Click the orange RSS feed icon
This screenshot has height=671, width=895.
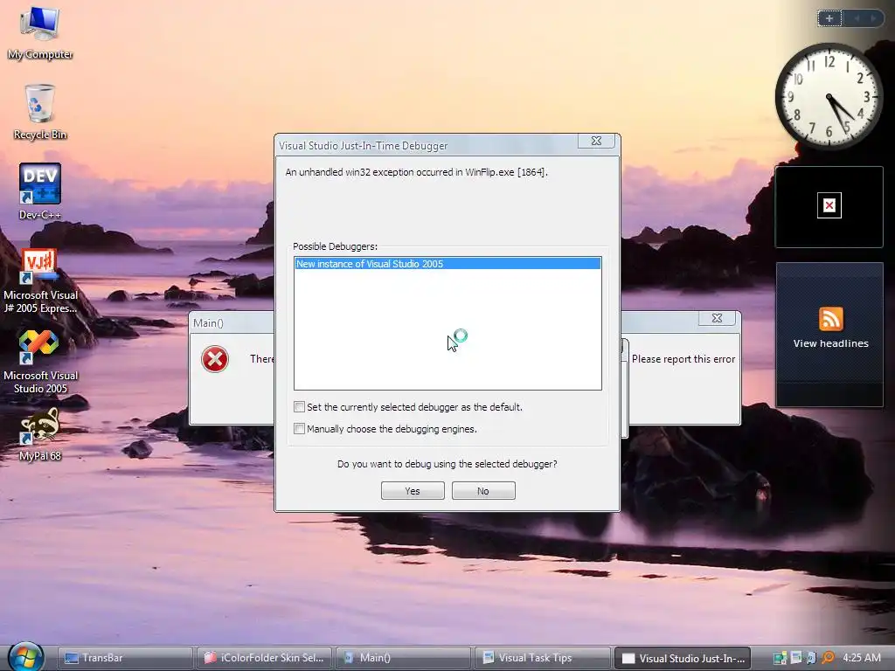pyautogui.click(x=830, y=319)
